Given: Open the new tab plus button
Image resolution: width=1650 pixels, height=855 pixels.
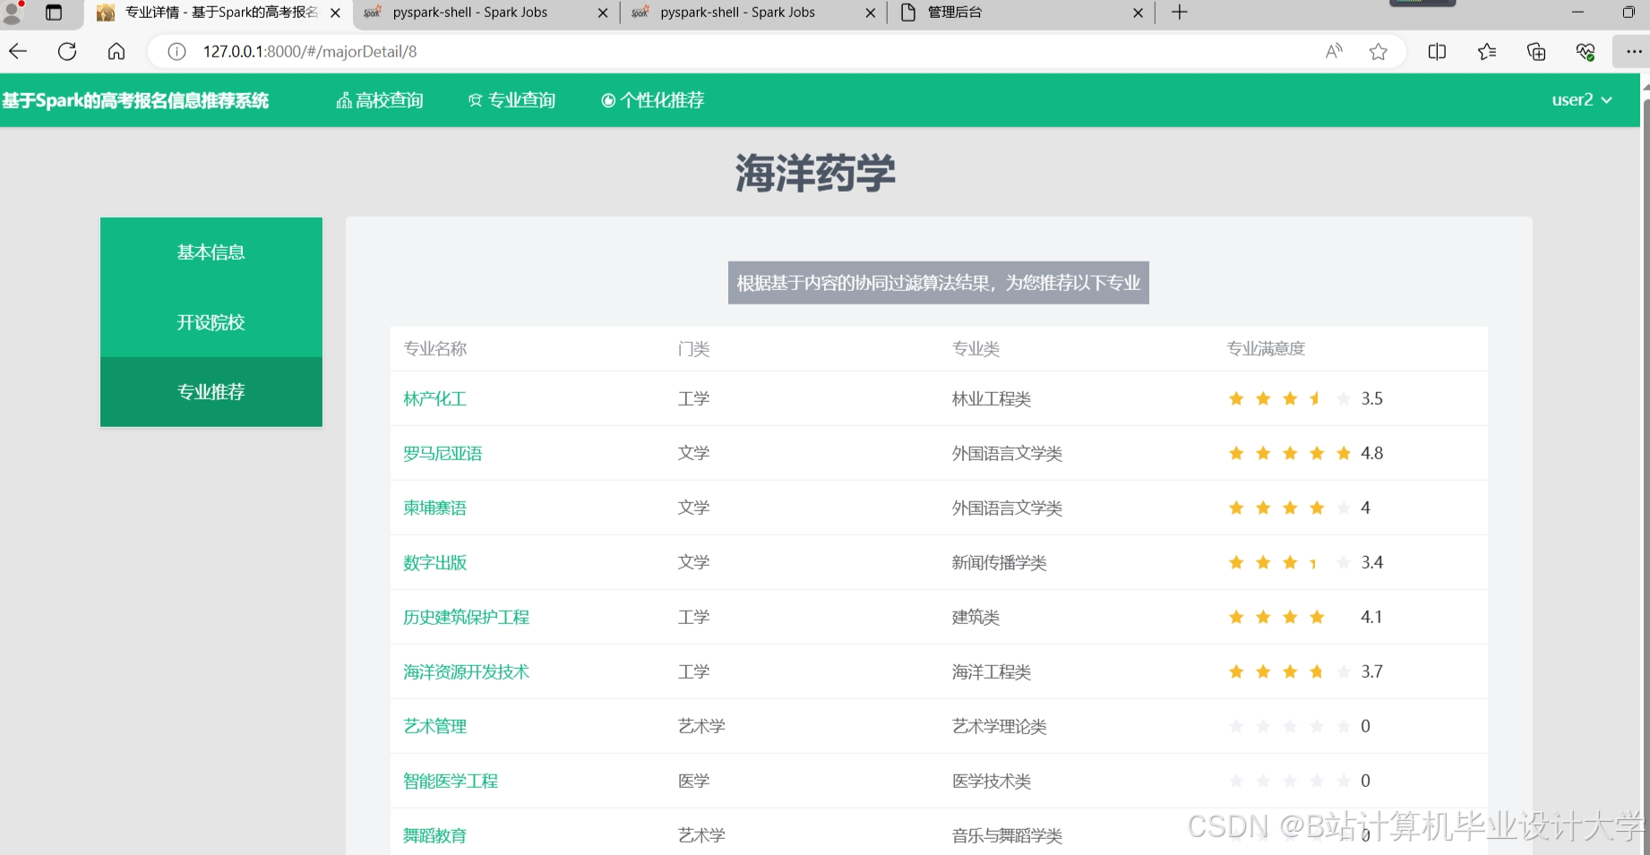Looking at the screenshot, I should point(1178,13).
